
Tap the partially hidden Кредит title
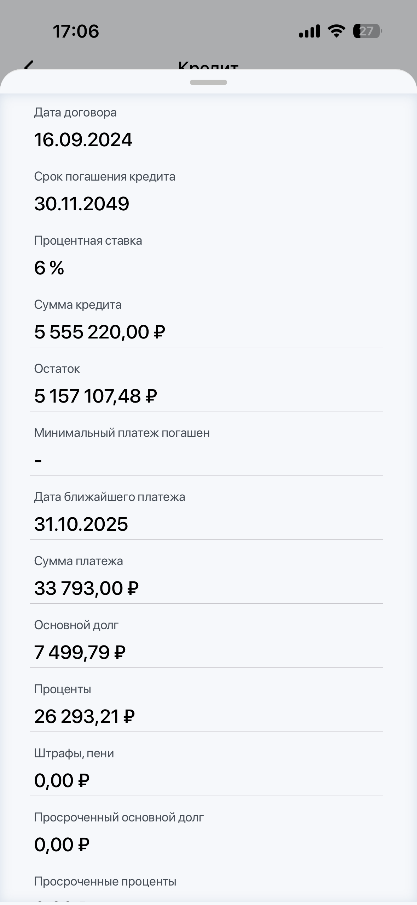point(208,66)
